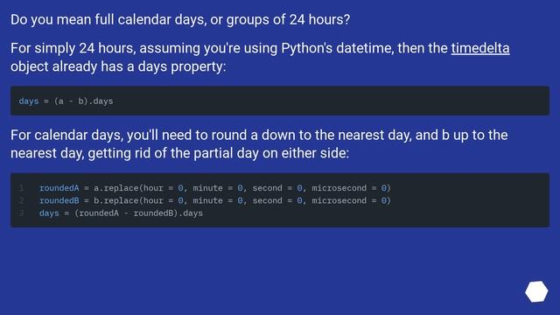
Task: Click the "Do you mean full calendar days" question
Action: tap(180, 19)
